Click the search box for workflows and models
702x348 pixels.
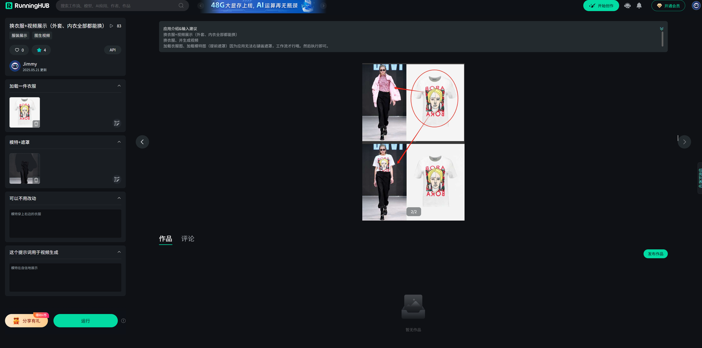[x=122, y=6]
